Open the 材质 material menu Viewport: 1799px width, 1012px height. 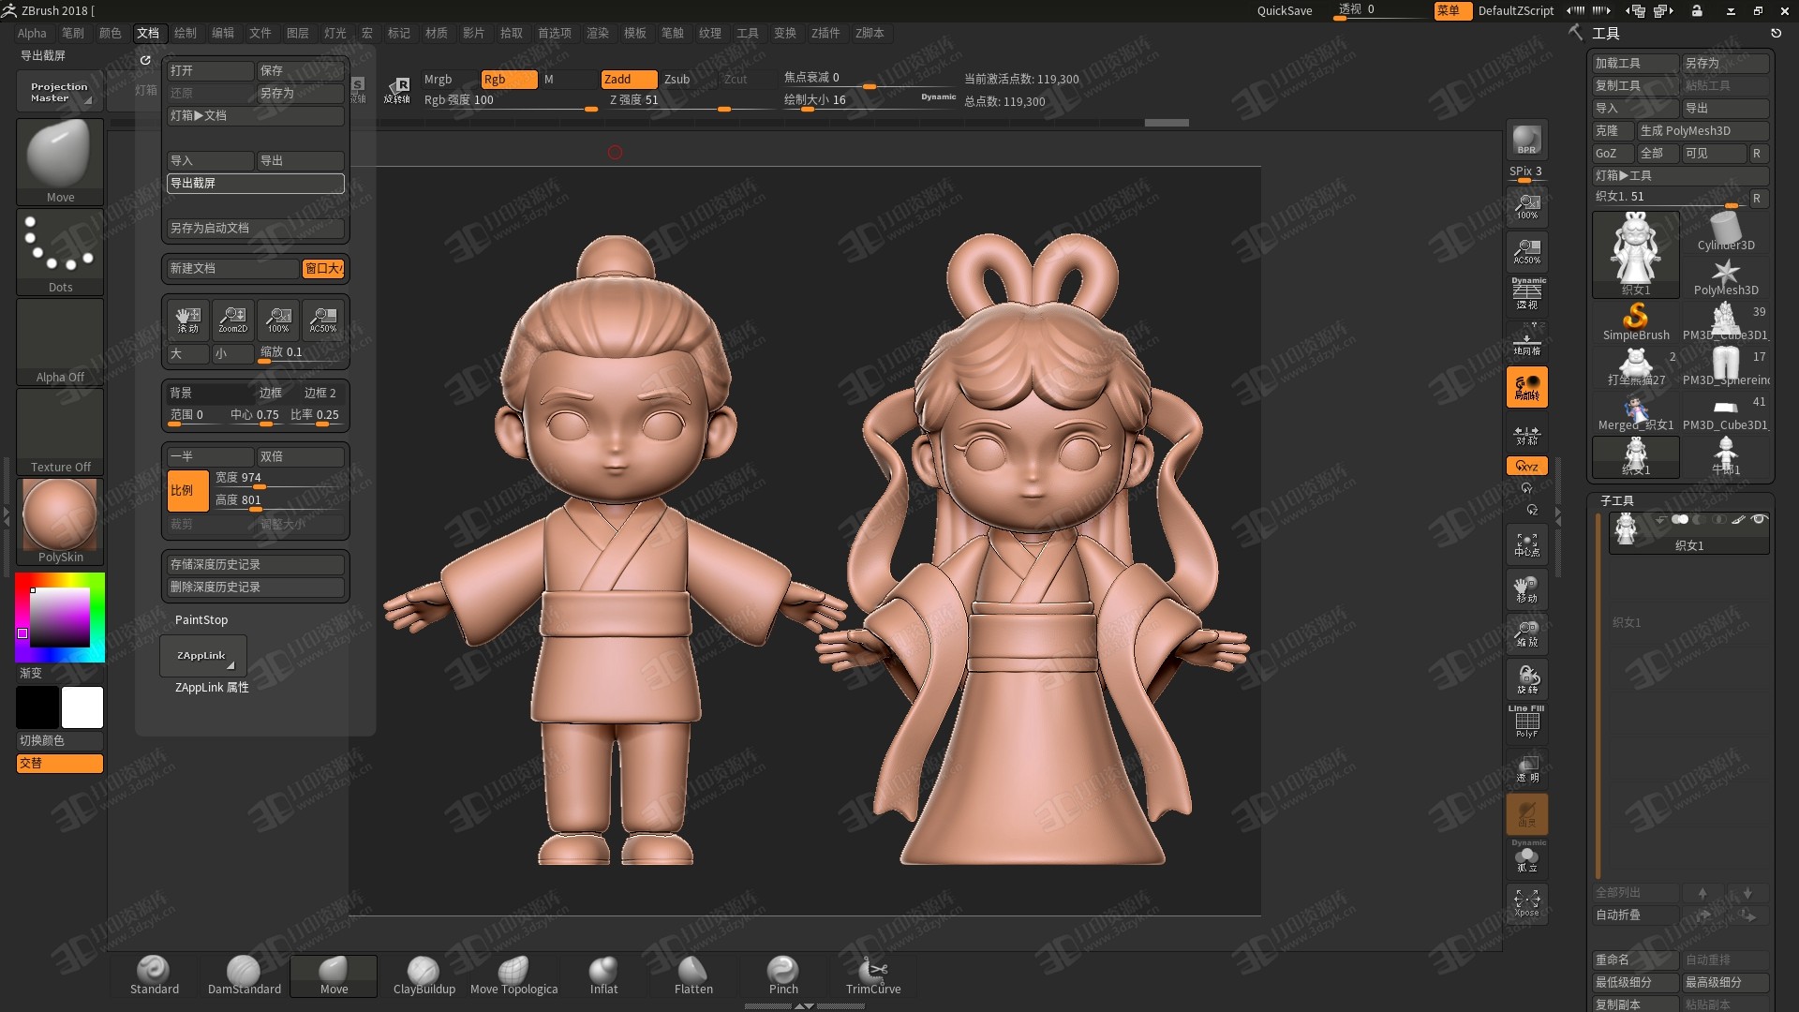(x=436, y=33)
